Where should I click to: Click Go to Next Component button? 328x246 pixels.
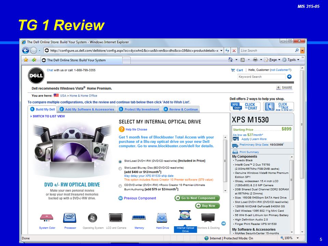click(x=197, y=198)
